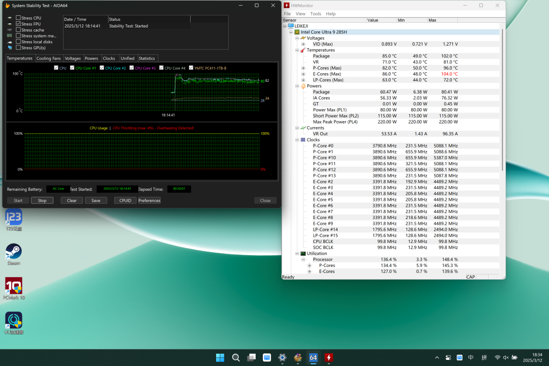Uncheck the Stress FPU option

coord(18,24)
